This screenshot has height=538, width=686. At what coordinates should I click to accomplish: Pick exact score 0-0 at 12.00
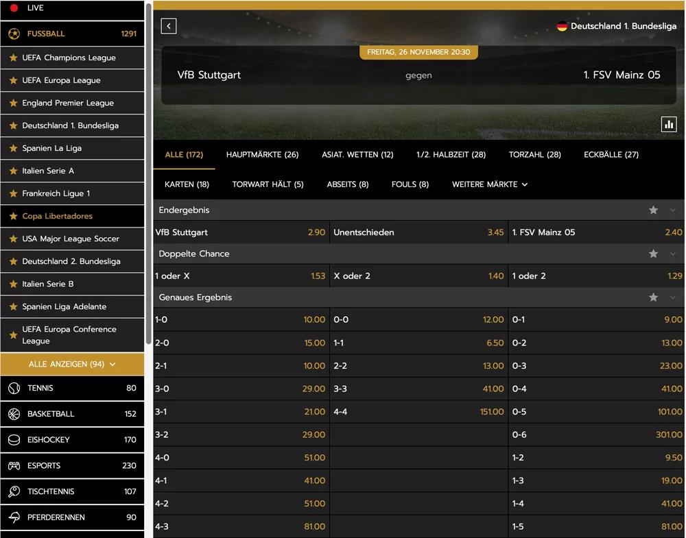[x=418, y=320]
